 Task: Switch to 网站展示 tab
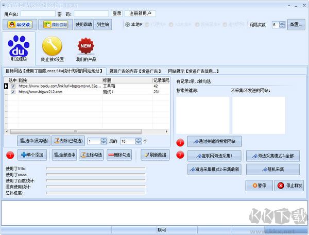click(x=193, y=71)
